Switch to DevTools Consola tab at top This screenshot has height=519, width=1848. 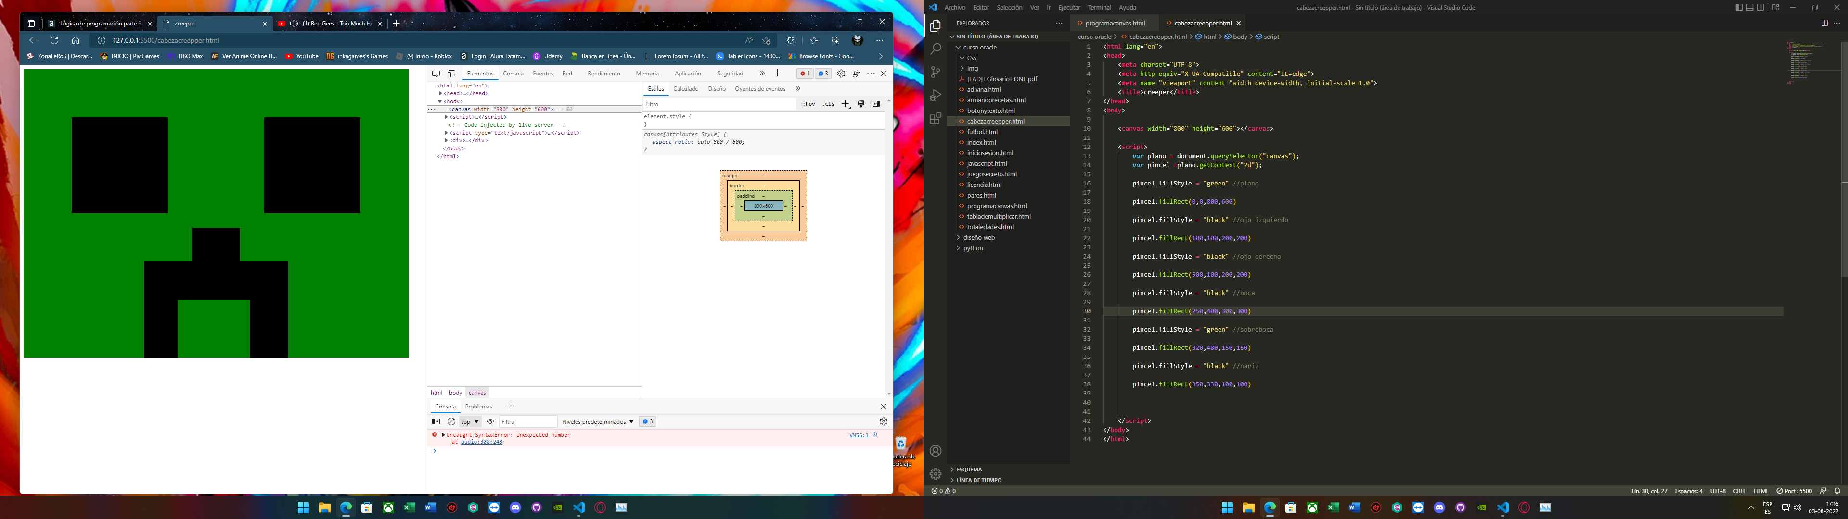pos(513,73)
